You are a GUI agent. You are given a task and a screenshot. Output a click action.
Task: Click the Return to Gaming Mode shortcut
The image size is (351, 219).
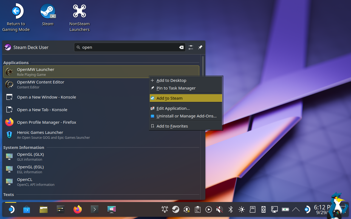click(16, 11)
